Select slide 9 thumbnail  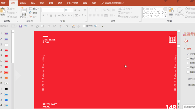6,78
